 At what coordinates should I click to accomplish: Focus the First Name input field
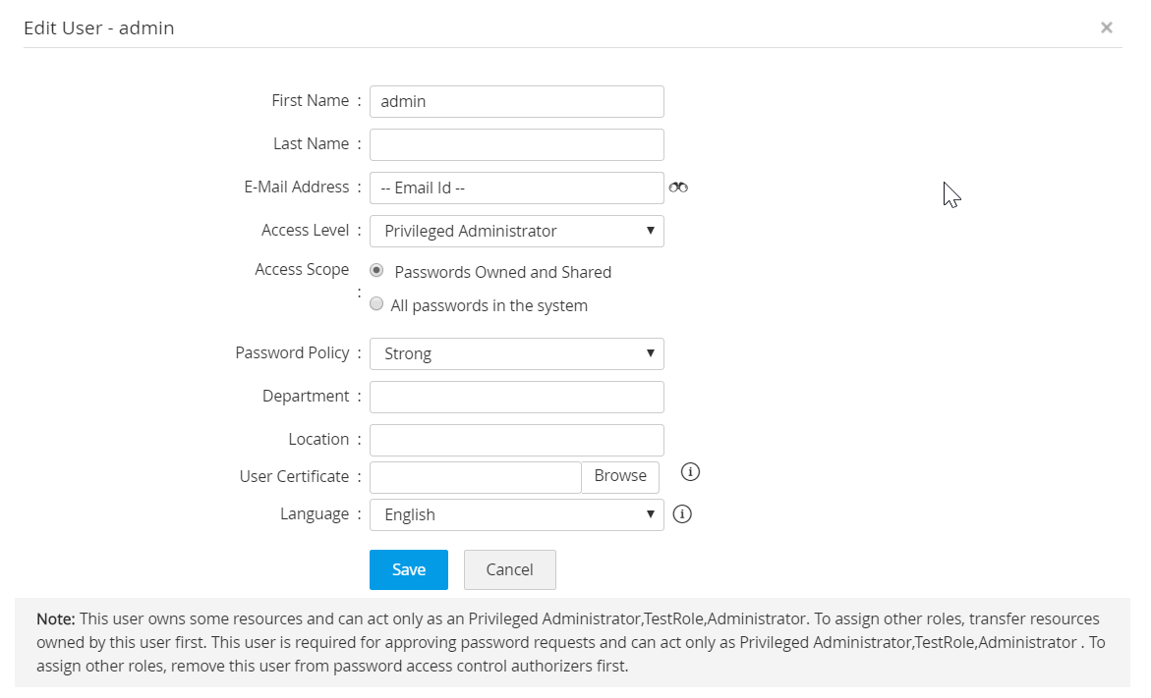(x=516, y=101)
